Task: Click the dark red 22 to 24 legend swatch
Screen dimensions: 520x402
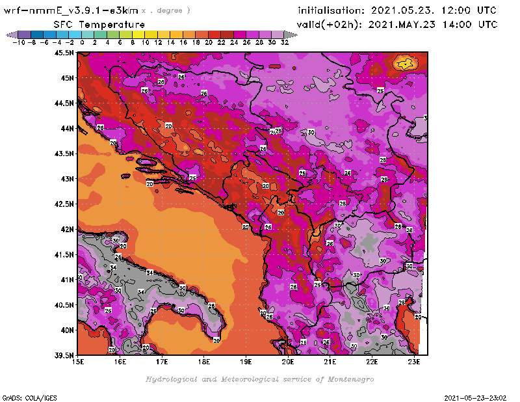Action: (x=227, y=34)
